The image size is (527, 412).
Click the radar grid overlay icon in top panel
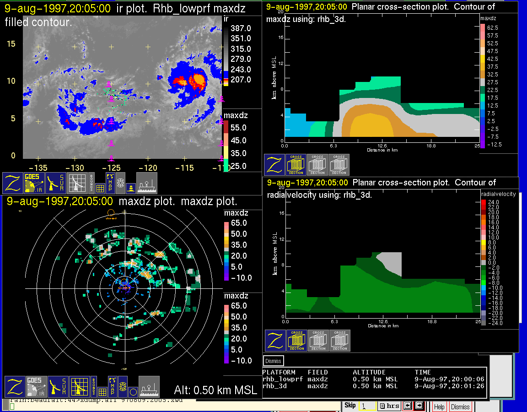click(77, 183)
